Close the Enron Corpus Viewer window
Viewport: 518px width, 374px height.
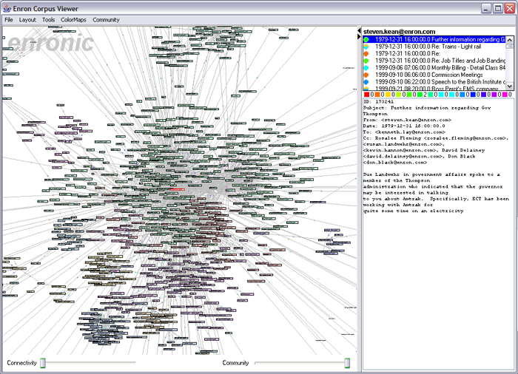[x=509, y=9]
